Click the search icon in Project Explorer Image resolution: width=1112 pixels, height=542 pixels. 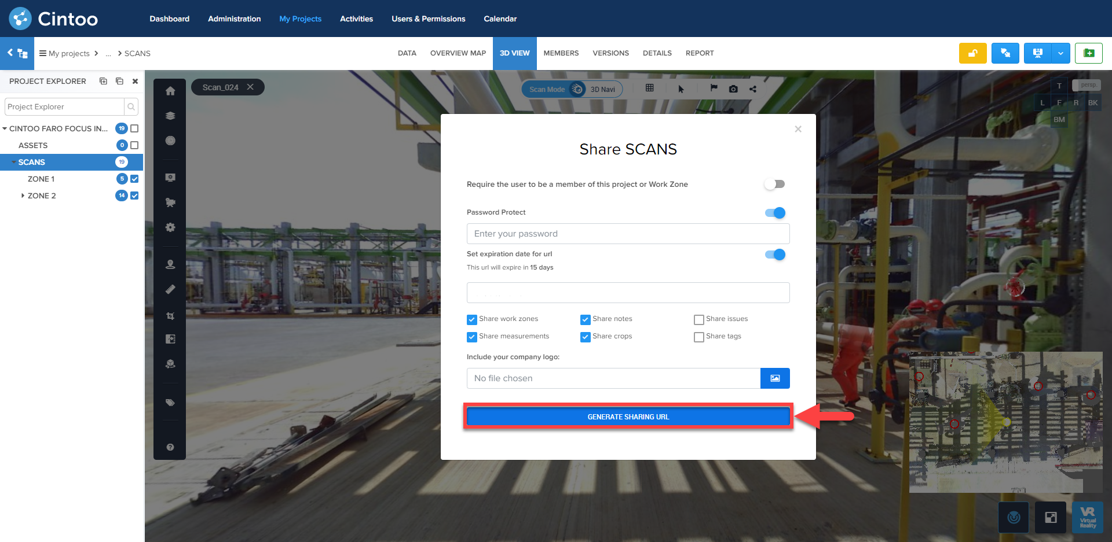pos(131,106)
